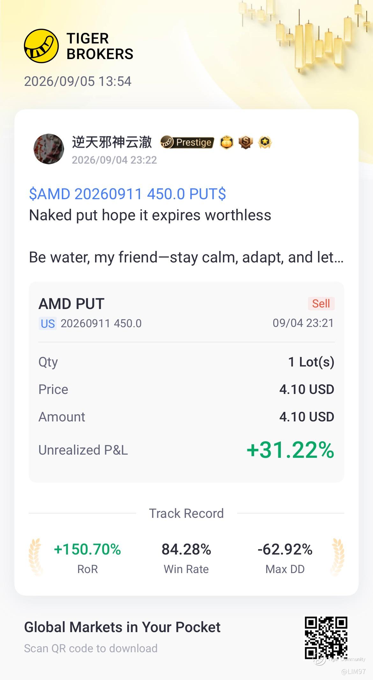Screen dimensions: 373x680
Task: Click the Prestige badge
Action: click(187, 142)
